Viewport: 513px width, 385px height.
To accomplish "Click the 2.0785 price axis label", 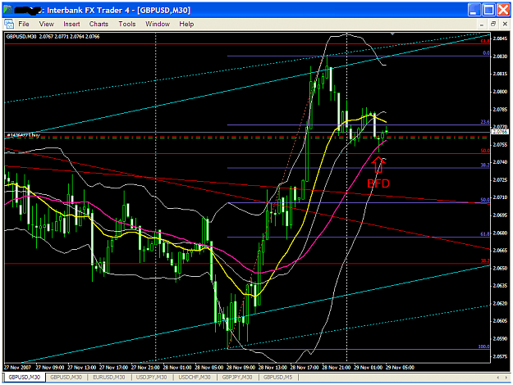I will click(500, 110).
